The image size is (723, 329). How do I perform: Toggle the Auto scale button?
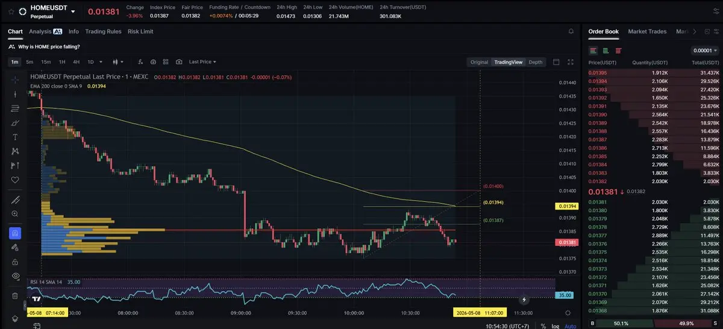(570, 325)
